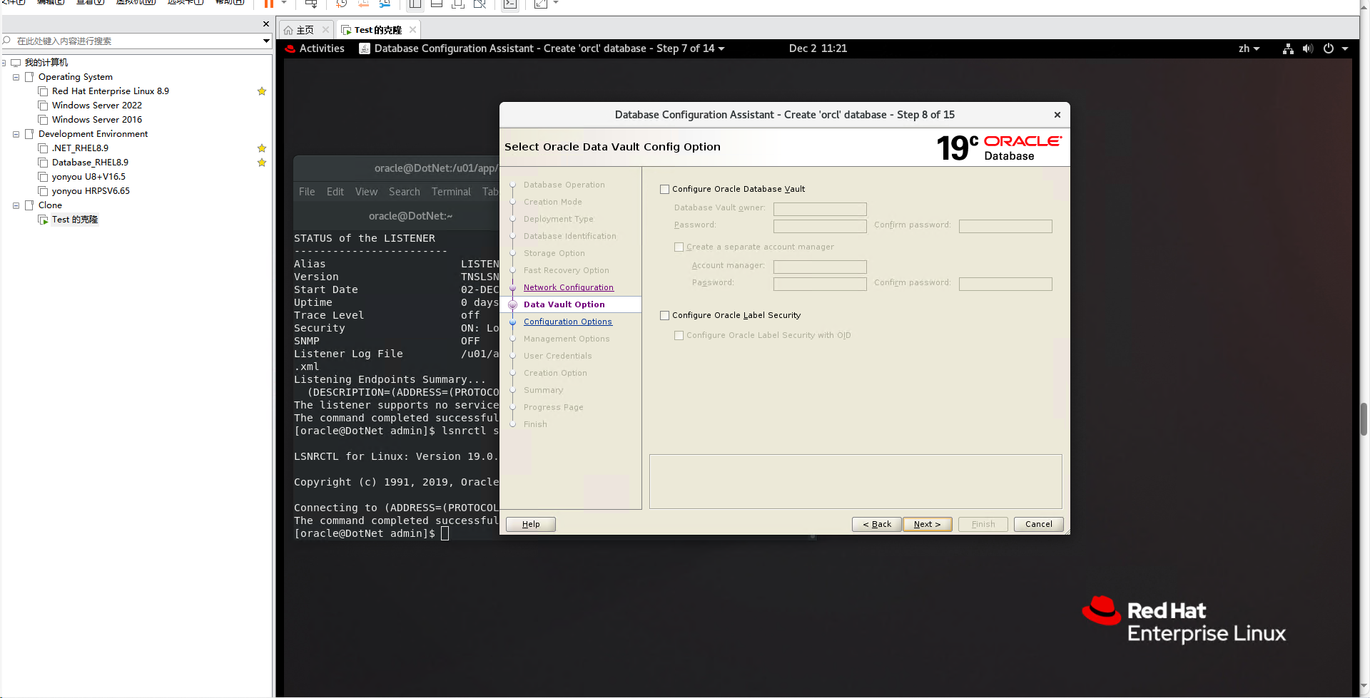
Task: Collapse the 我的计算机 root node
Action: (x=3, y=63)
